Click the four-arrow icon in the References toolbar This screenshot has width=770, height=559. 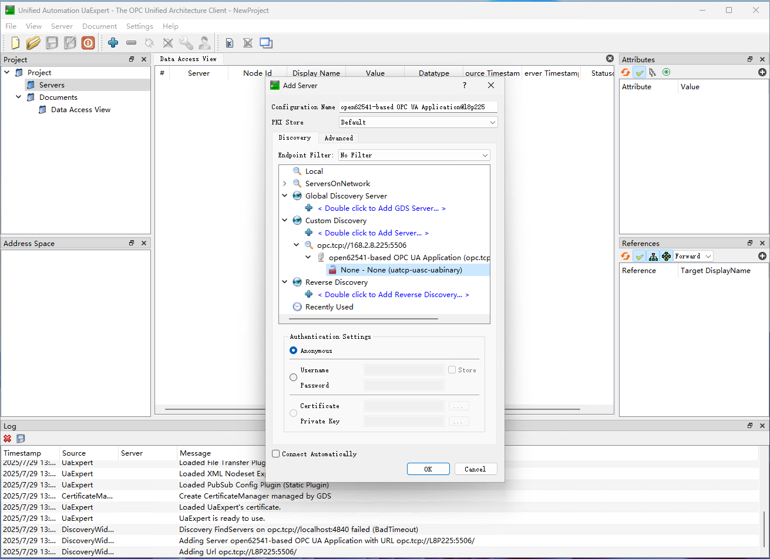coord(666,256)
